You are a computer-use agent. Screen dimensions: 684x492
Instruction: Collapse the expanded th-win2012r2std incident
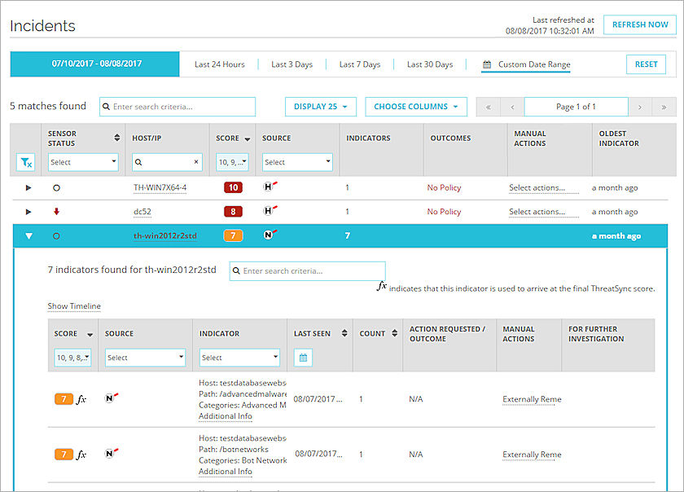tap(27, 235)
